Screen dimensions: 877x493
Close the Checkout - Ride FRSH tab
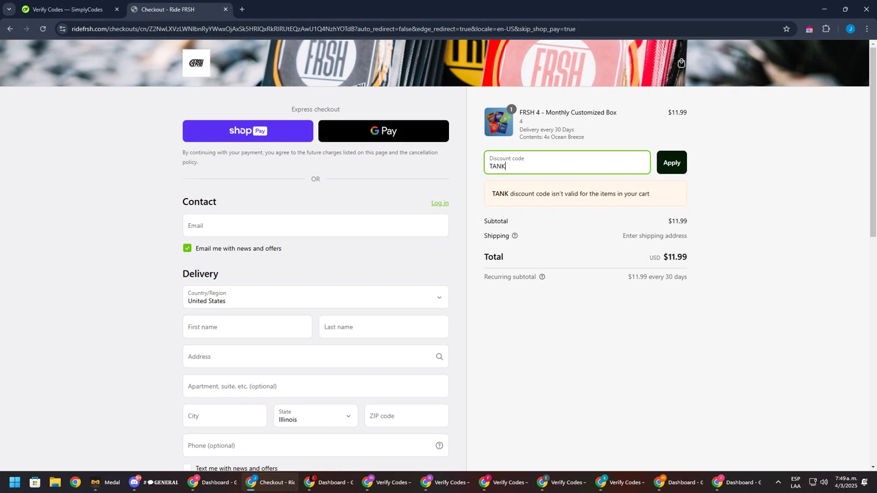pyautogui.click(x=226, y=9)
